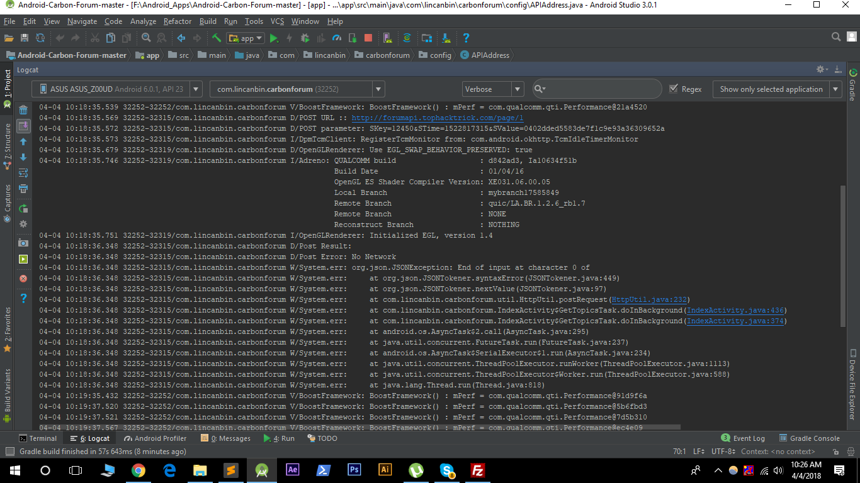This screenshot has width=860, height=483.
Task: Open the Device File Explorer side tab
Action: 852,385
